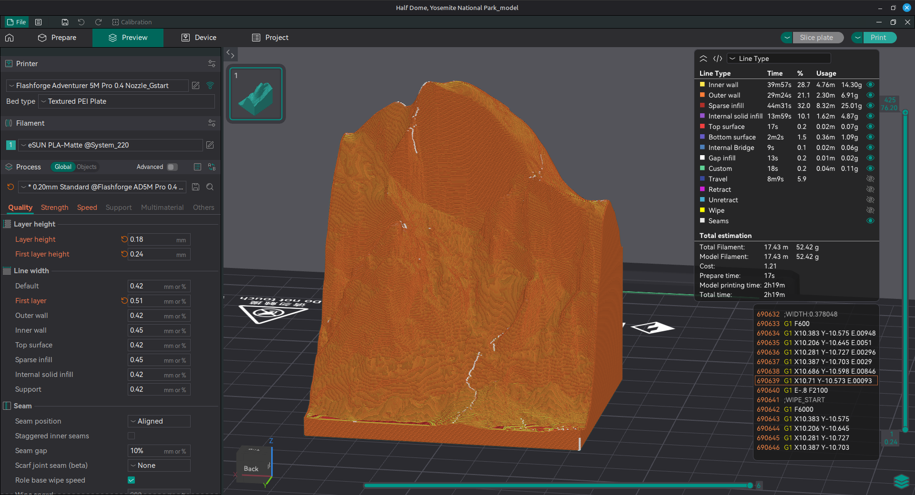The width and height of the screenshot is (915, 495).
Task: Open the Bed type dropdown
Action: 126,101
